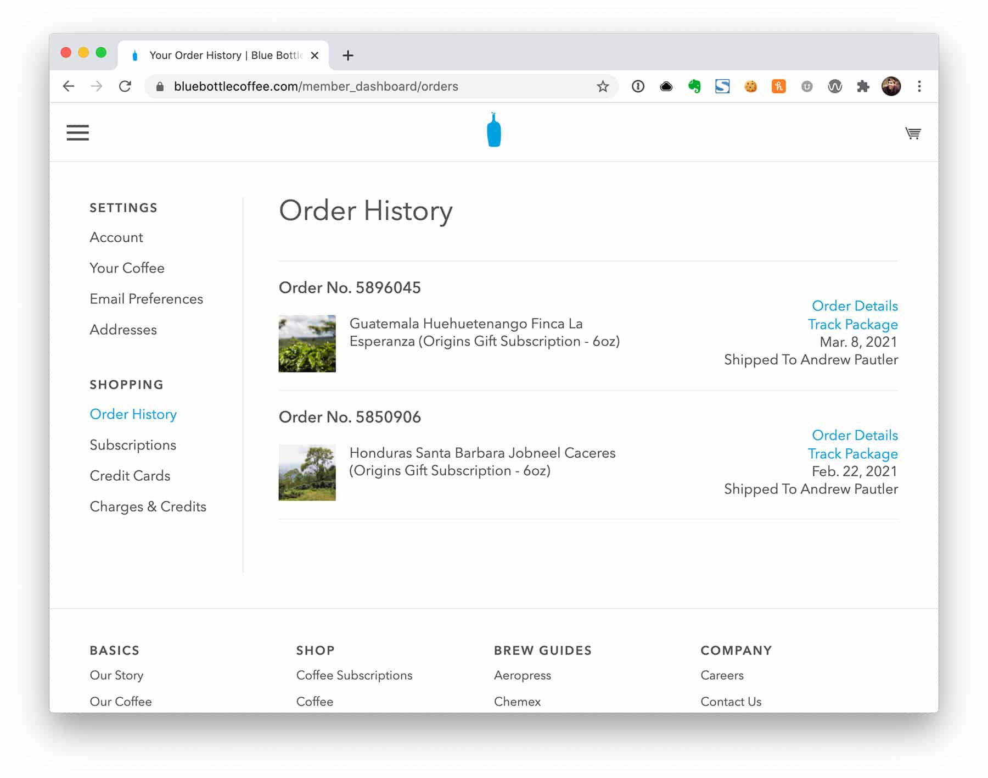Minimize the browser window with yellow button
The image size is (988, 778).
pyautogui.click(x=83, y=53)
